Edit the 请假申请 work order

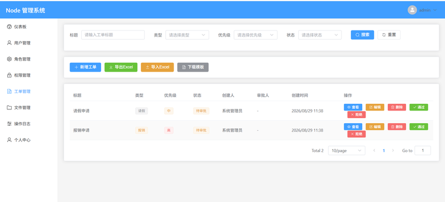(375, 107)
